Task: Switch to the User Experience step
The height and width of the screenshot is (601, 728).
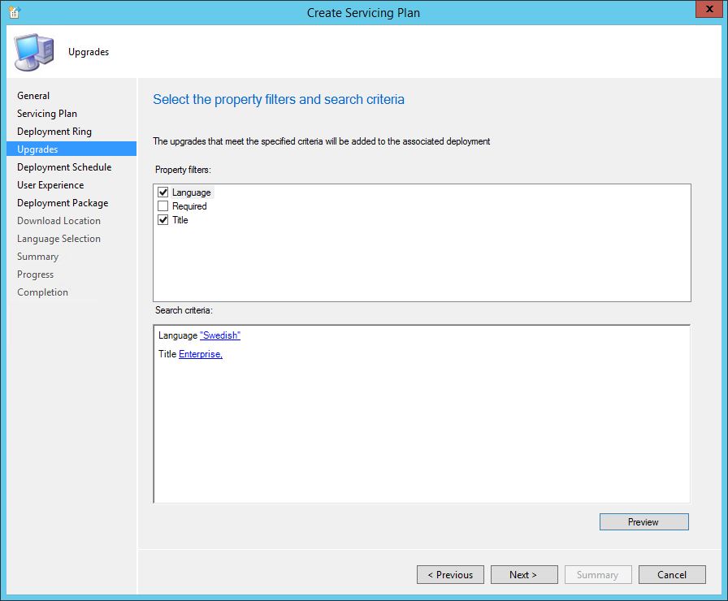Action: (50, 185)
